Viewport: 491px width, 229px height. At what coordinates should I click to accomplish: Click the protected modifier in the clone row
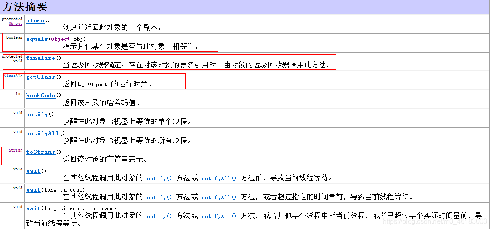[12, 19]
